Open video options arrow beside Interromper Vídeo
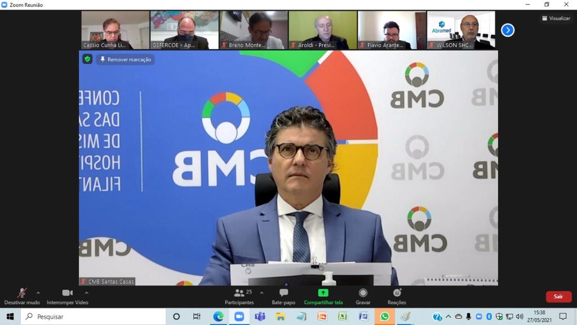 (86, 293)
